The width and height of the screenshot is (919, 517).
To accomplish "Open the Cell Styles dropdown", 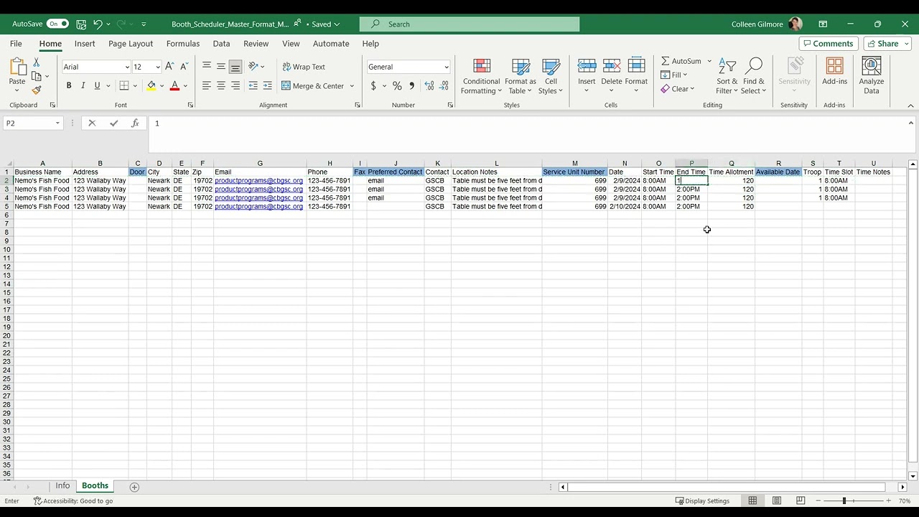I will click(x=551, y=76).
